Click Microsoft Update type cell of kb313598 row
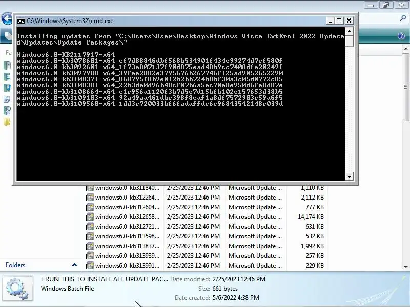The image size is (410, 307). click(255, 236)
